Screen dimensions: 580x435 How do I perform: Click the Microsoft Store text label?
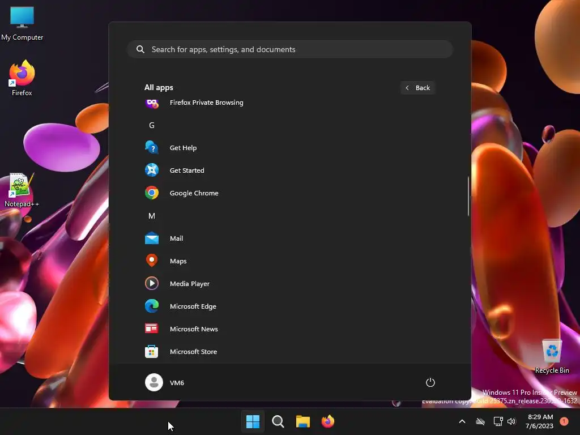(194, 352)
